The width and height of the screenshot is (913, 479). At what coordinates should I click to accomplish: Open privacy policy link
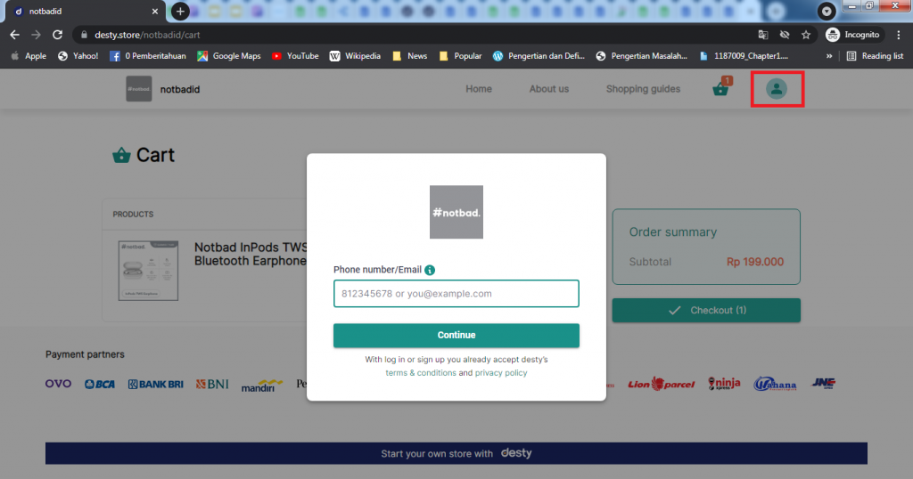coord(501,373)
